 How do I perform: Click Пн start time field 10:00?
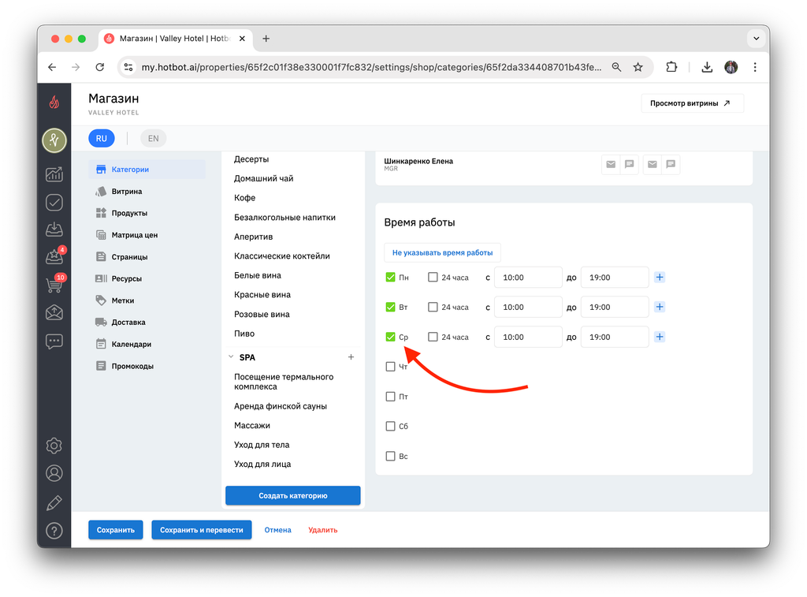click(x=528, y=277)
